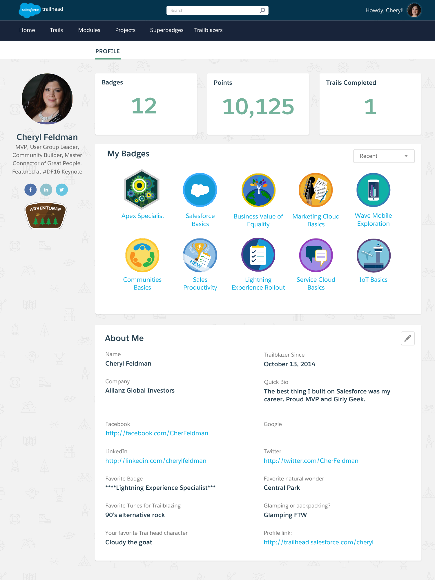Open the Salesforce Basics text link

(x=200, y=220)
